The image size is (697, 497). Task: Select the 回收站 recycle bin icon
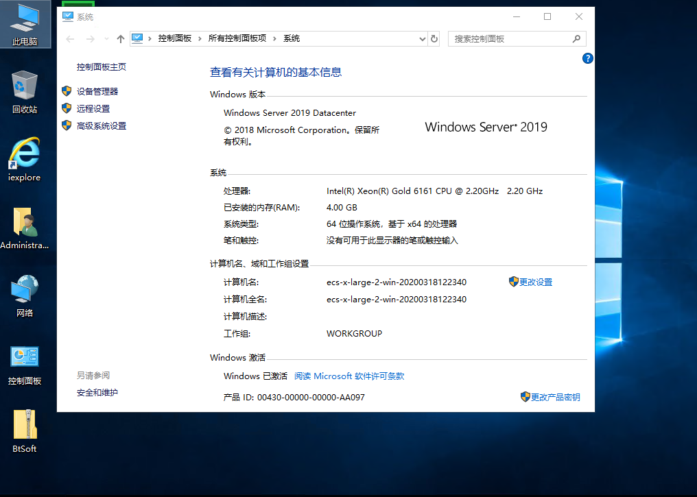(25, 92)
